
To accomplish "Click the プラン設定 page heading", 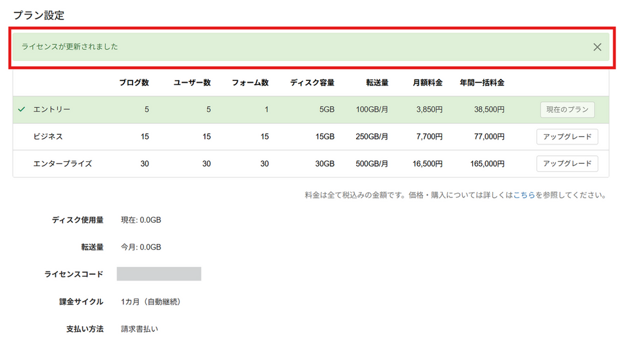I will 39,15.
